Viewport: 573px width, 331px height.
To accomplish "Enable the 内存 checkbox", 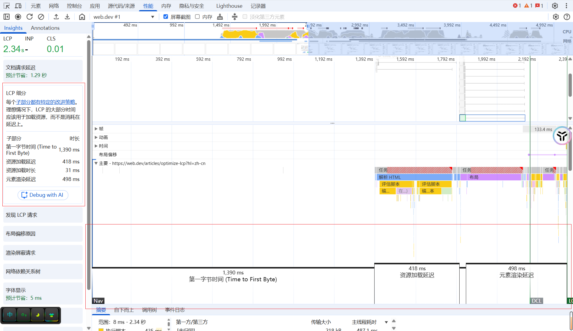I will (197, 17).
